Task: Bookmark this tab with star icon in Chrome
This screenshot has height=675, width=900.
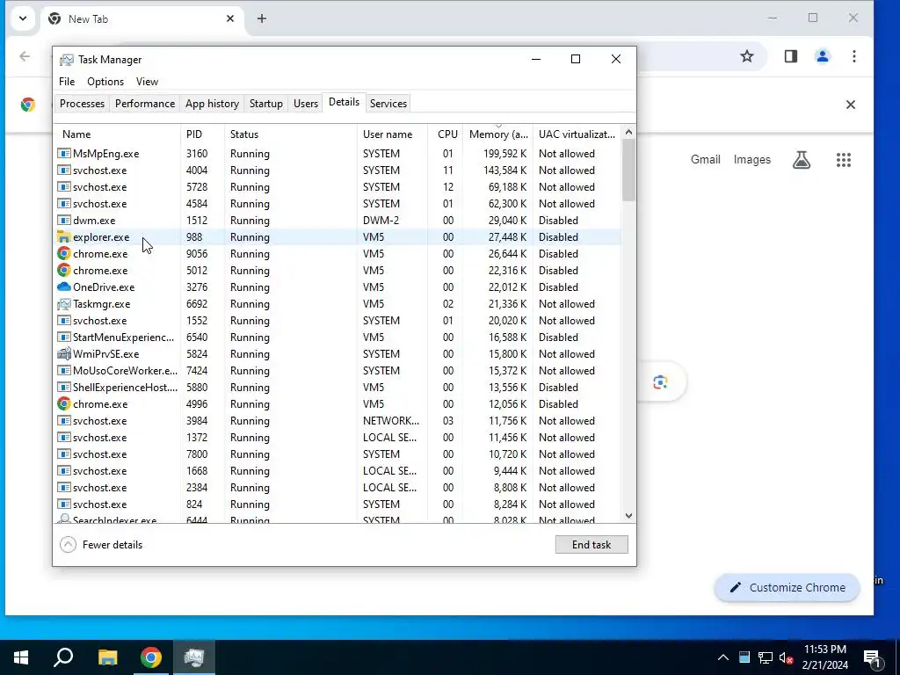Action: click(747, 56)
